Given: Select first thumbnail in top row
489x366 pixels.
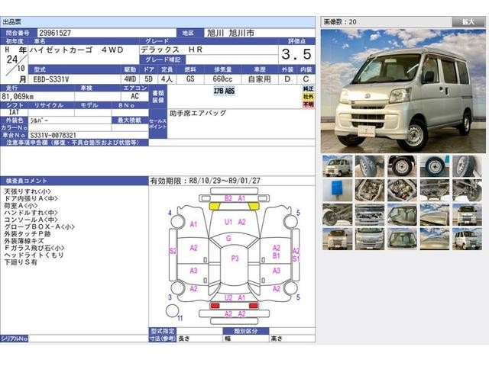Looking at the screenshot, I should [337, 166].
